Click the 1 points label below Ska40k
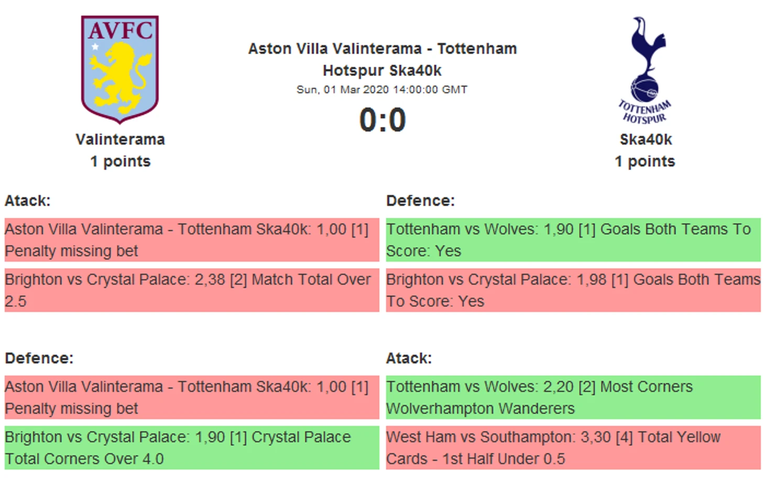 [x=645, y=162]
